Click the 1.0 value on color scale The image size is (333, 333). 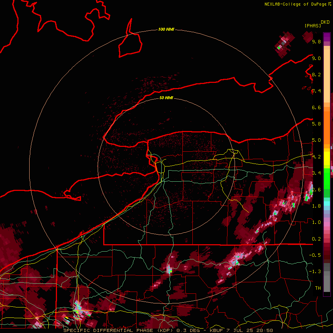point(316,222)
